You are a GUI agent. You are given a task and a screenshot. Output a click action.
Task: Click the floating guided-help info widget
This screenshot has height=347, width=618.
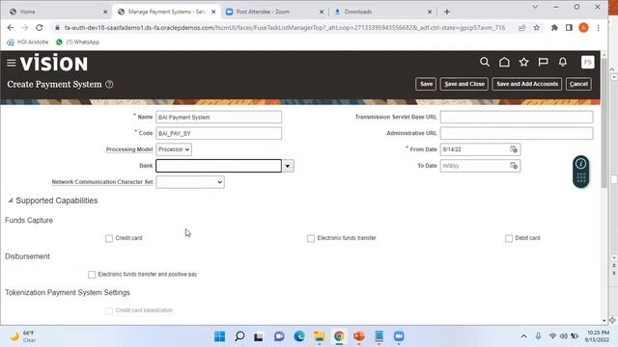coord(580,172)
